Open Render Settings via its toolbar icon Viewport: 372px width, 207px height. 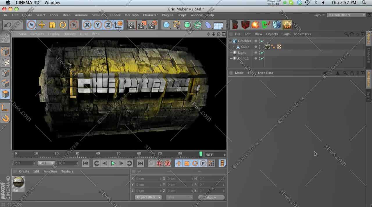tap(152, 25)
